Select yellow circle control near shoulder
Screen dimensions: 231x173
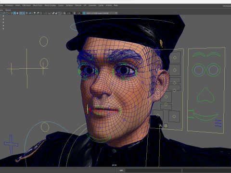coord(45,127)
